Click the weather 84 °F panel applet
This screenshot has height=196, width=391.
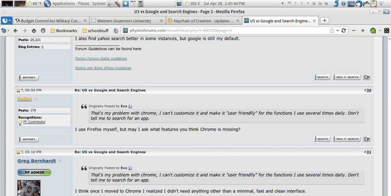35,3
